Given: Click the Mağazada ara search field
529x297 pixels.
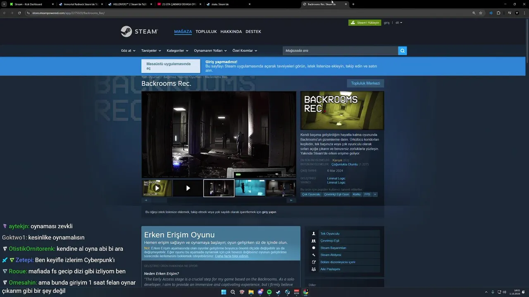Looking at the screenshot, I should (340, 51).
